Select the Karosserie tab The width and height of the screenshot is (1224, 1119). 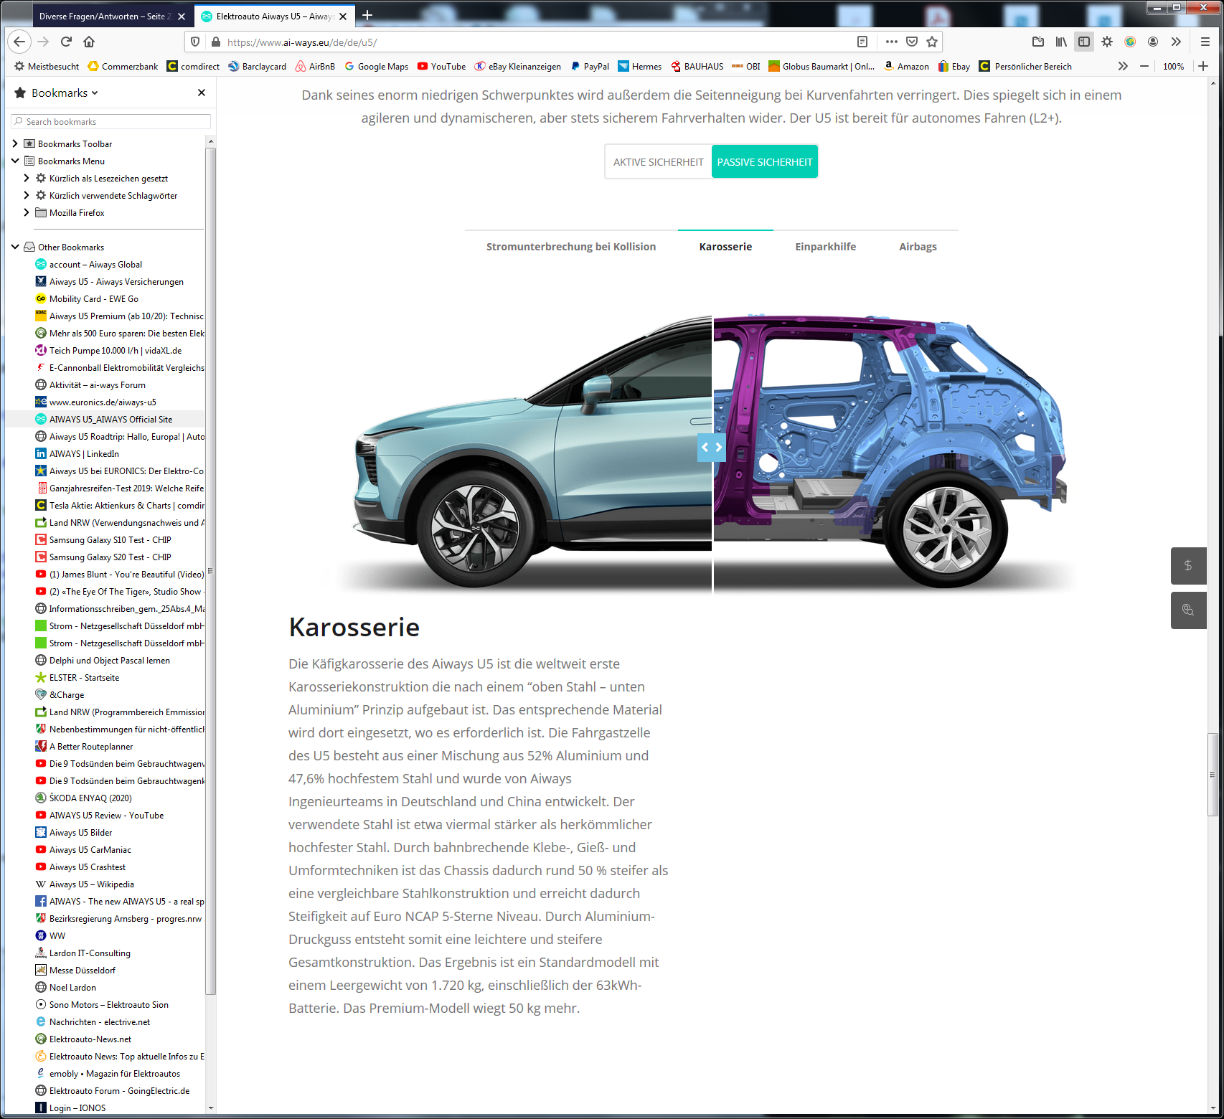point(725,247)
